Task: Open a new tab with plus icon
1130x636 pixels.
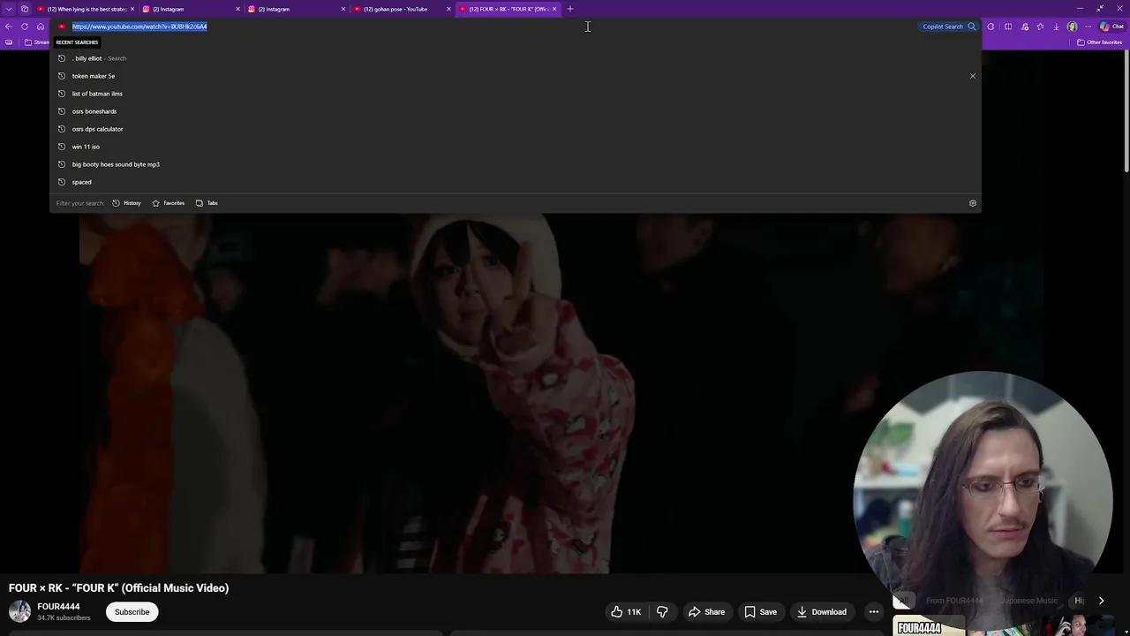Action: click(570, 9)
